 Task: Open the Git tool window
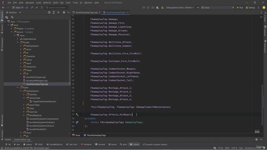(8, 145)
